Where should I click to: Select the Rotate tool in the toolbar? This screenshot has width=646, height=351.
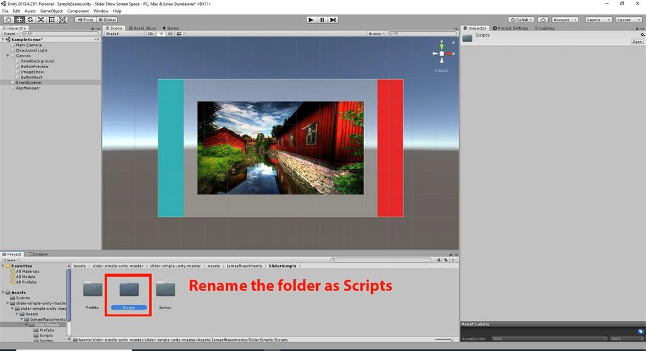point(30,20)
